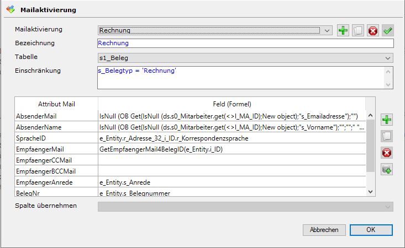Screen dimensions: 405x248
Task: Click into the Bezeichnung text field
Action: click(x=245, y=44)
